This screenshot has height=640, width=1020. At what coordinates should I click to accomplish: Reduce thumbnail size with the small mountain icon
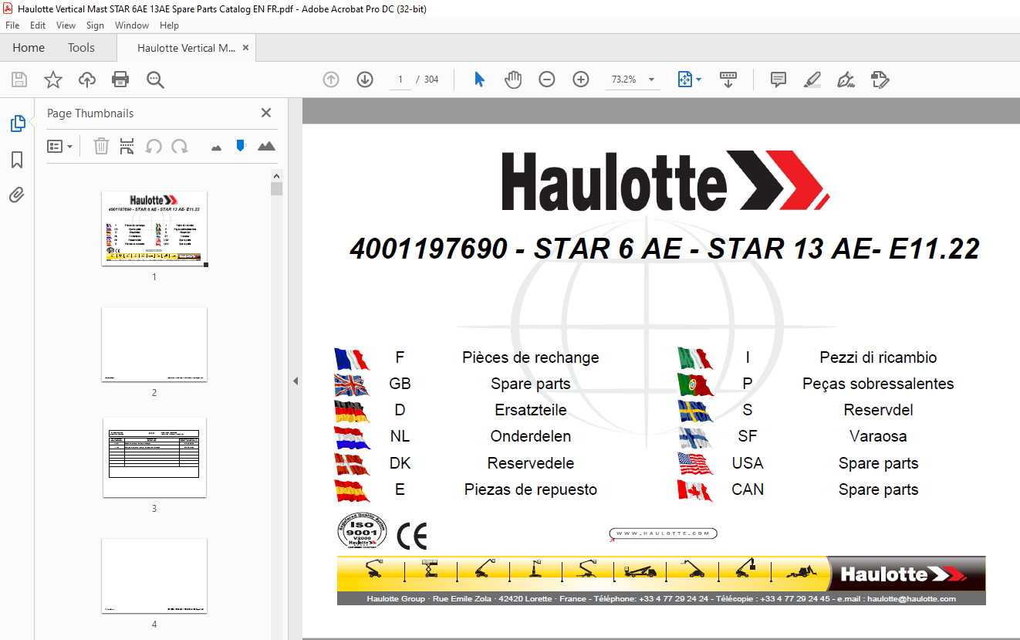click(x=216, y=147)
